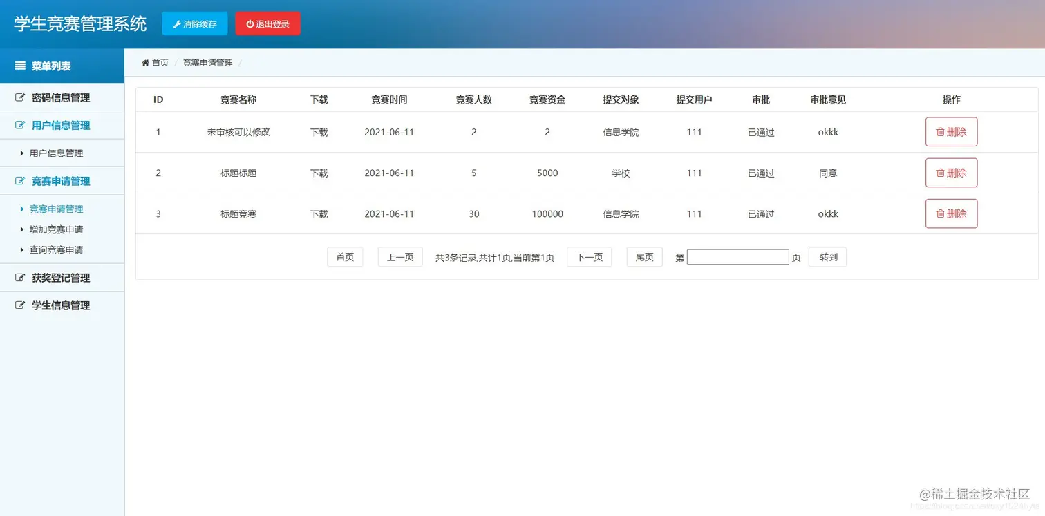Click the arrow beside 查询竞赛申请

point(21,249)
